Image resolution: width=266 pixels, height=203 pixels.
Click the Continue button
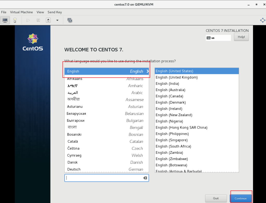[x=240, y=198]
